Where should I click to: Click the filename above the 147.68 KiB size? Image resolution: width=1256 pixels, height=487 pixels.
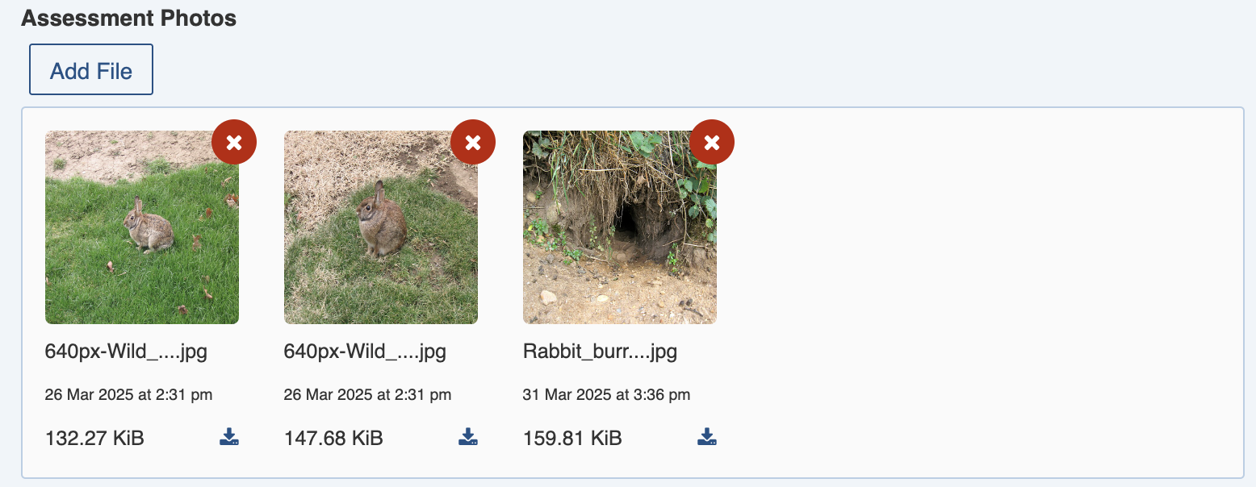point(365,352)
